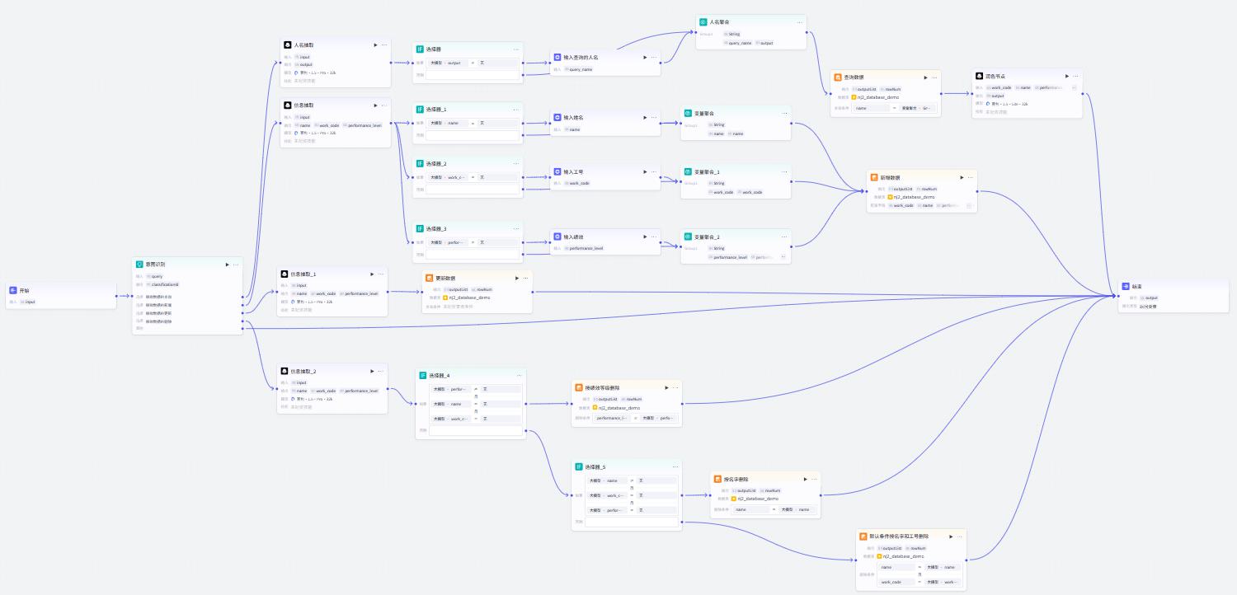Screen dimensions: 1237x595
Task: Open the three-dot menu of 选择器_4
Action: click(520, 376)
